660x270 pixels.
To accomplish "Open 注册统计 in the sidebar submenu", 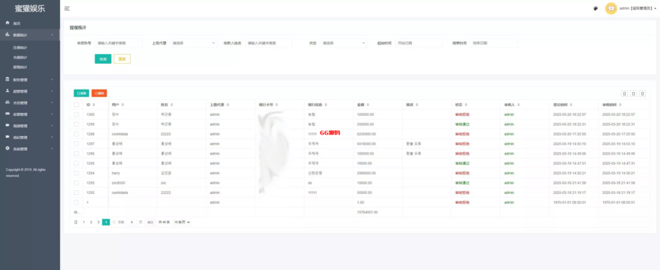I will (x=20, y=48).
